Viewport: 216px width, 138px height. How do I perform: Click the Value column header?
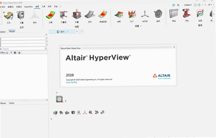tap(12, 103)
